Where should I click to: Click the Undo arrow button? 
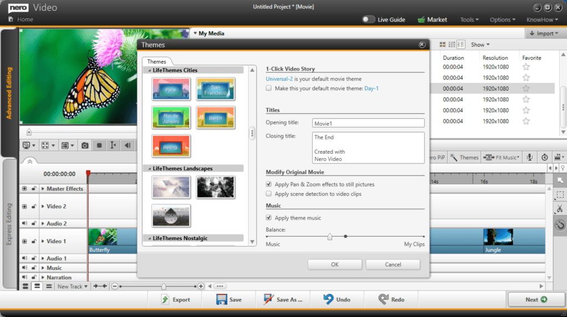point(337,299)
